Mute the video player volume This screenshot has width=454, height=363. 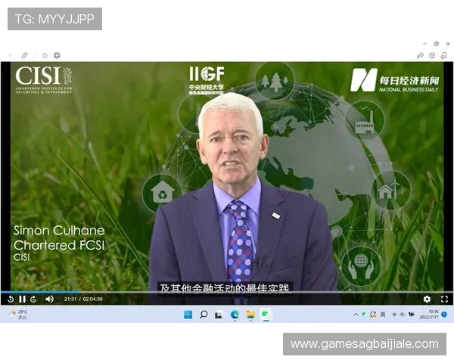click(x=49, y=299)
